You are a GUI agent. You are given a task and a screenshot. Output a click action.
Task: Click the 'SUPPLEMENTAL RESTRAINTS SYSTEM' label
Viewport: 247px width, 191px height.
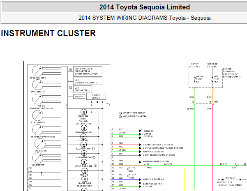click(163, 148)
